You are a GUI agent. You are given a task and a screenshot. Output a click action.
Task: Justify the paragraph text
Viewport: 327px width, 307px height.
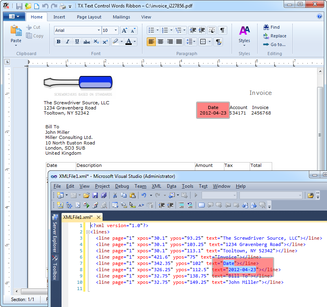[179, 42]
